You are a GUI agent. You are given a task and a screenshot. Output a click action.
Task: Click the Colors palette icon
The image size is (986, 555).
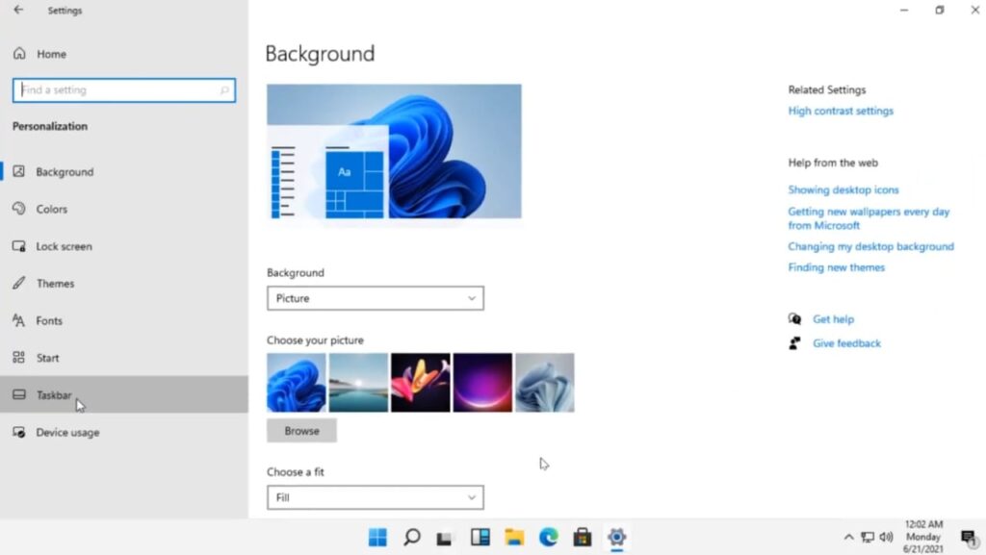pos(19,209)
